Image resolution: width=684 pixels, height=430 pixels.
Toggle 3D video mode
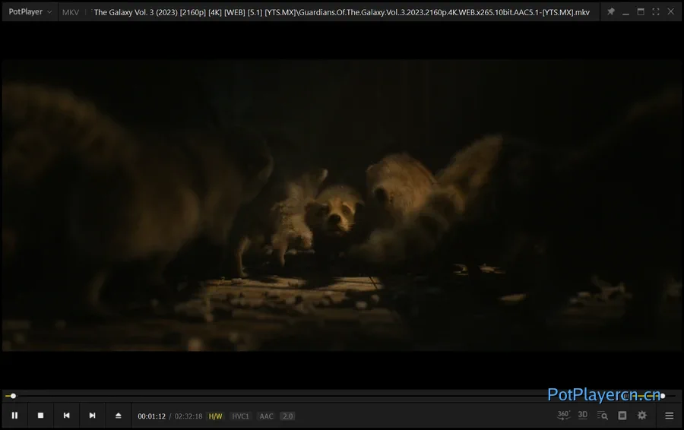coord(583,416)
